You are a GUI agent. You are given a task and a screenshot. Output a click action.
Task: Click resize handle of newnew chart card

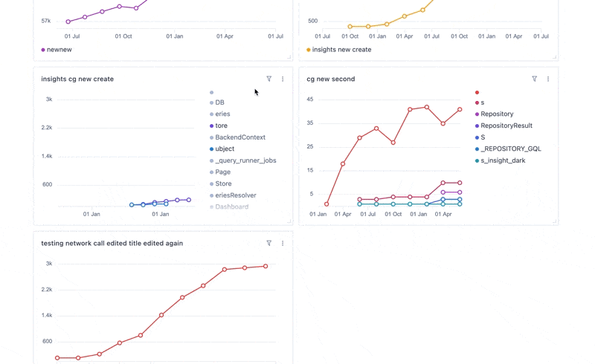[289, 57]
